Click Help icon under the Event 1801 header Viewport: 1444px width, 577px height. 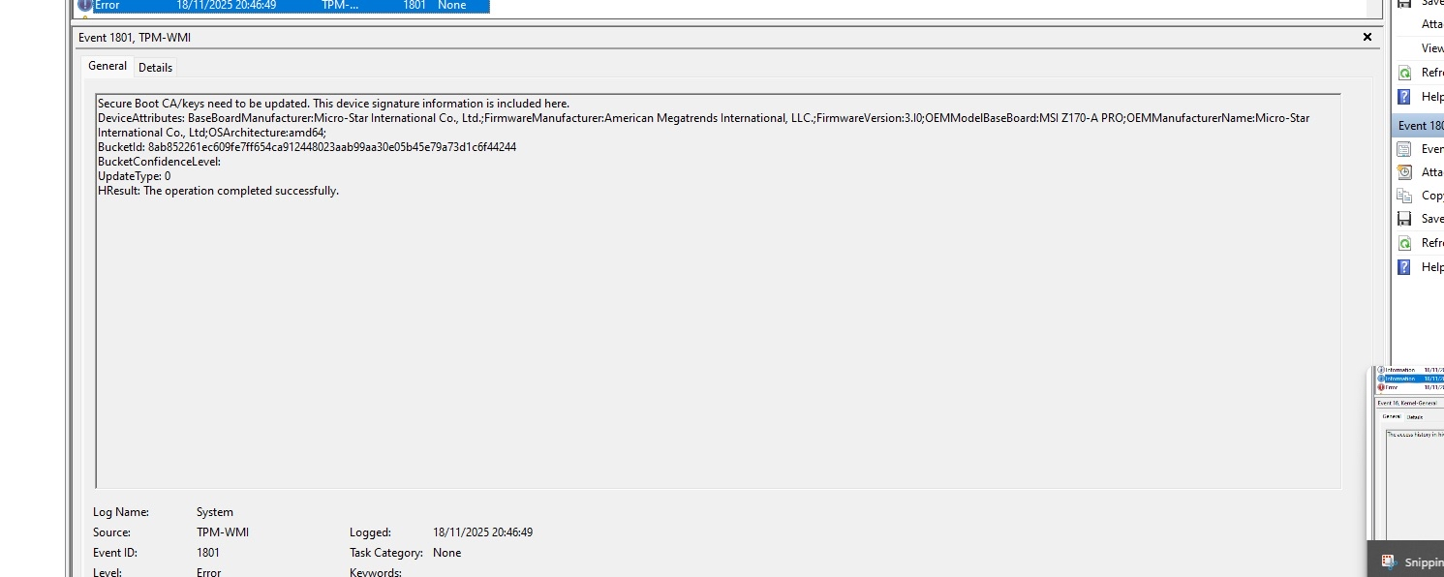click(1404, 267)
